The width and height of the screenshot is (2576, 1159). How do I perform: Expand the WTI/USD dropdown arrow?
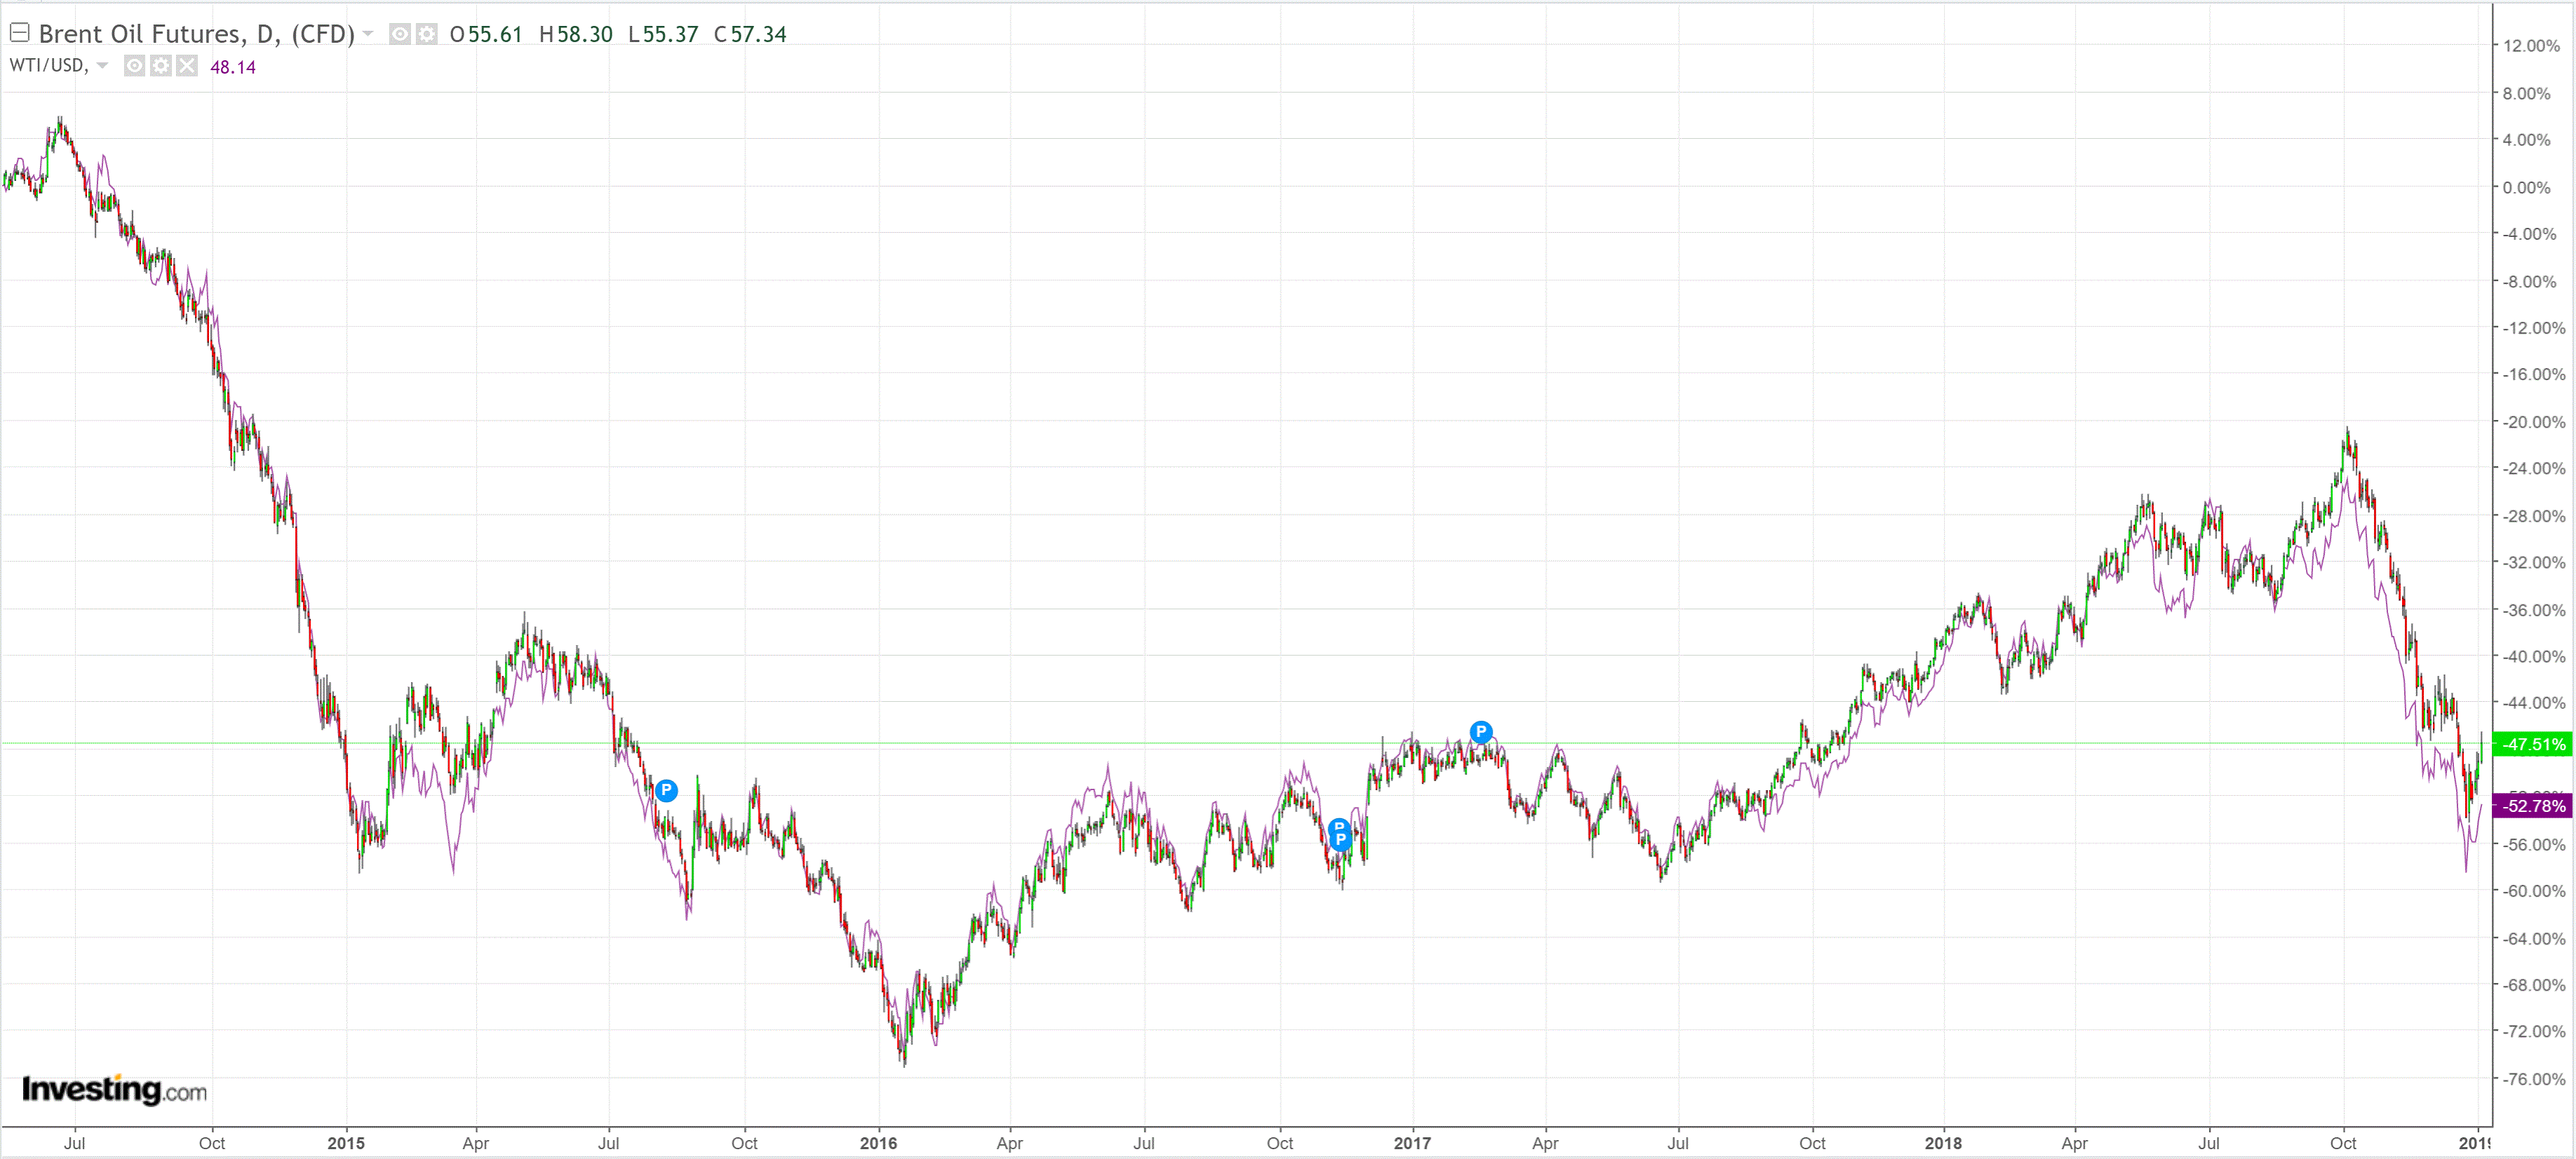(102, 66)
